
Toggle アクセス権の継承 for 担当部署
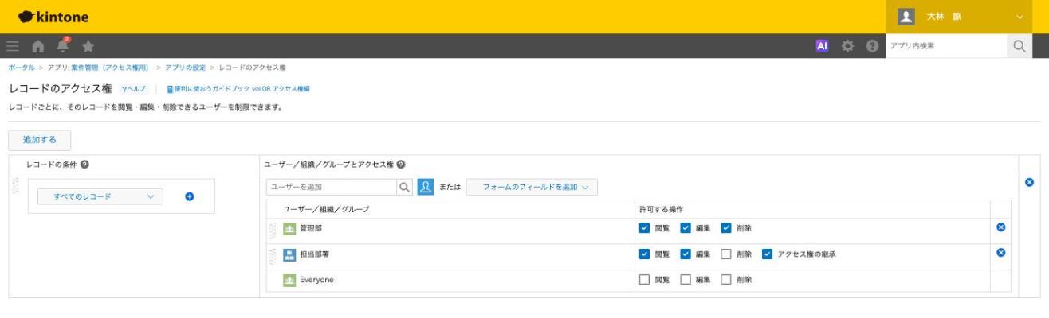pos(767,254)
